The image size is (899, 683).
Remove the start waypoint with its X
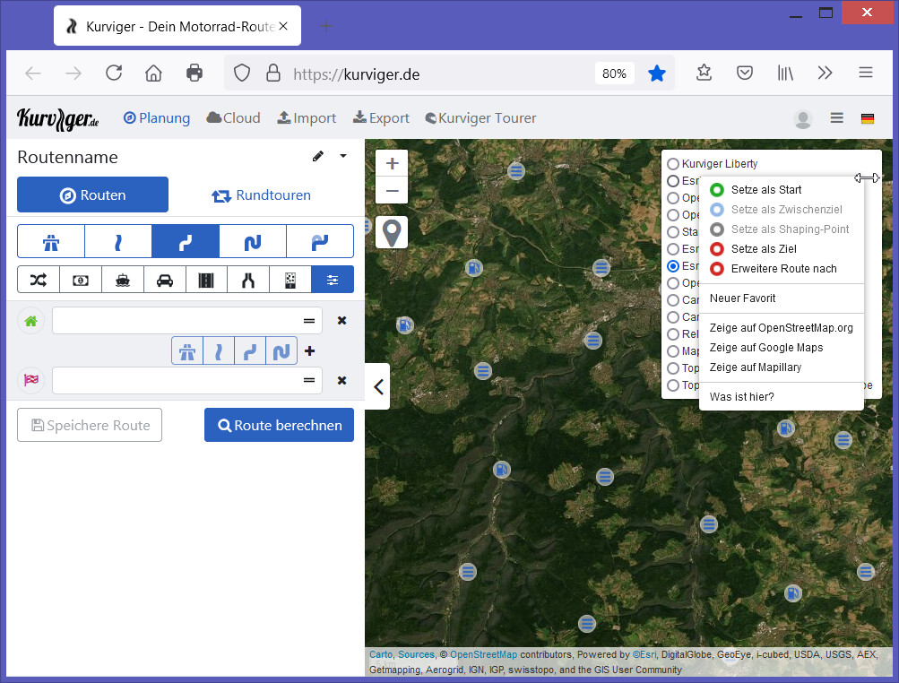point(341,321)
